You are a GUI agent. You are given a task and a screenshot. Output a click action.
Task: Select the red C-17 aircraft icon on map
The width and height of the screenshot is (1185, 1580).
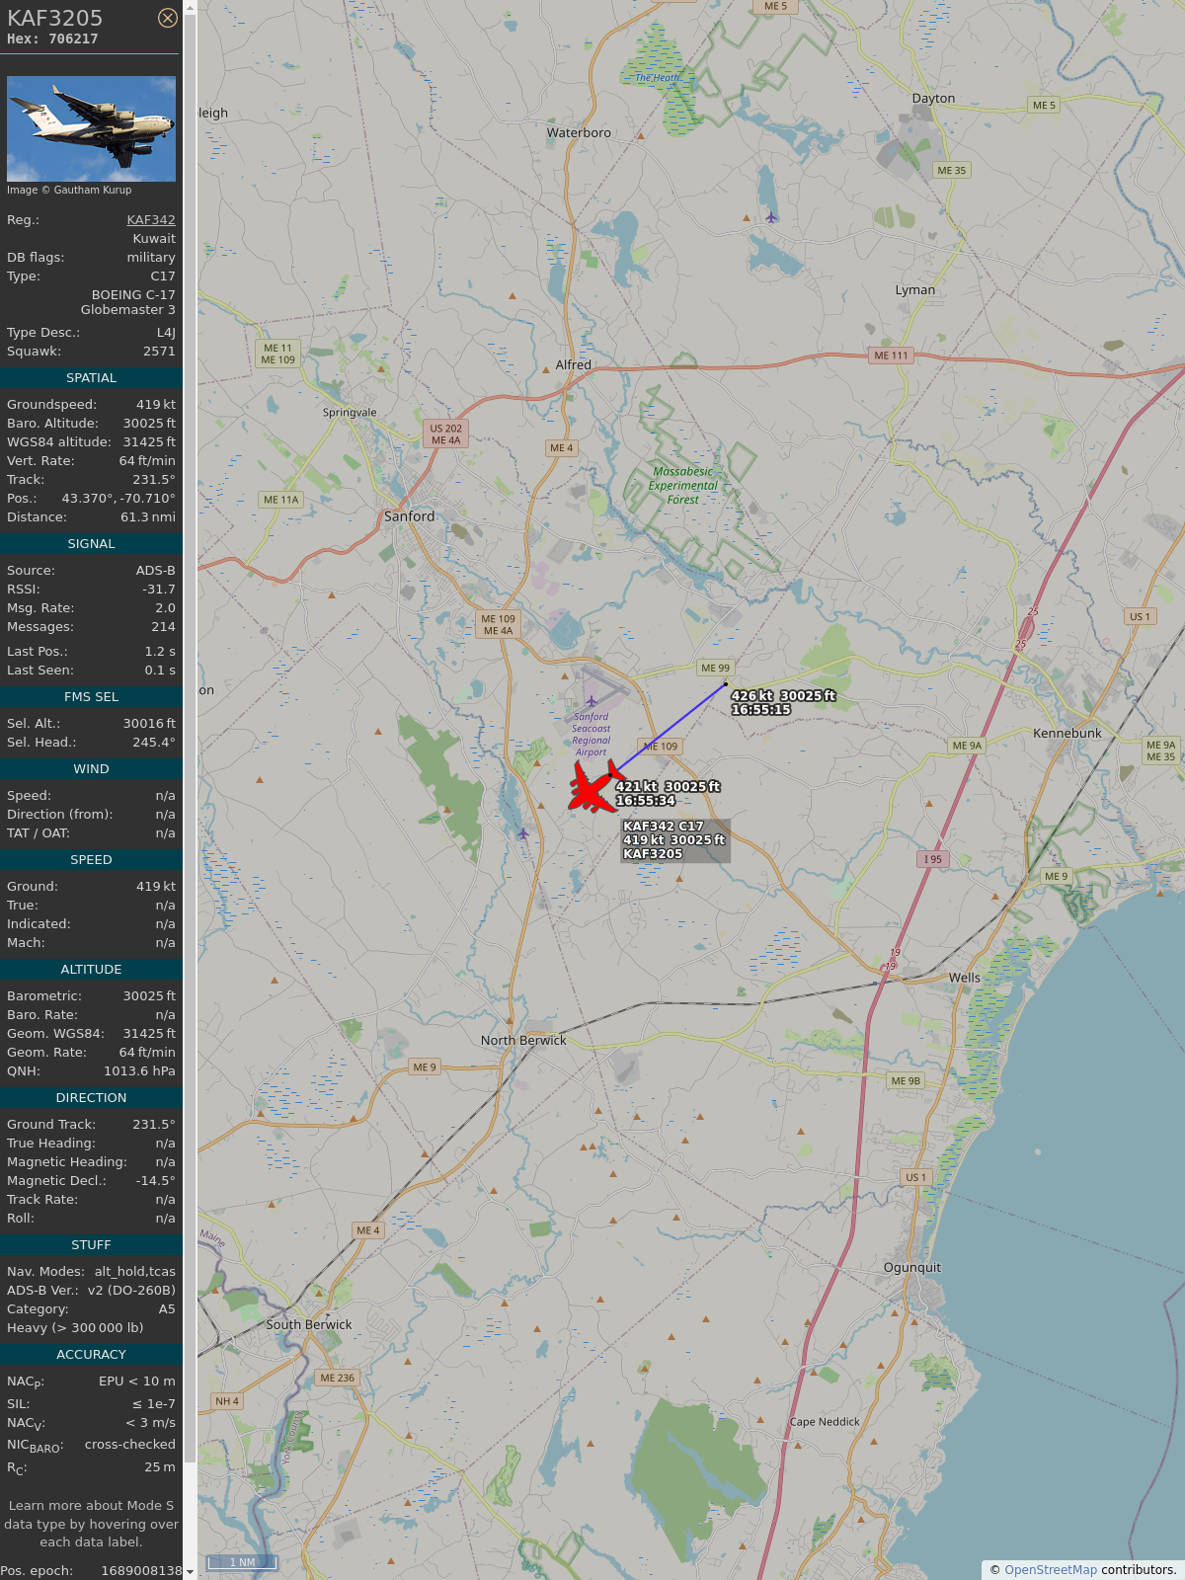coord(593,788)
